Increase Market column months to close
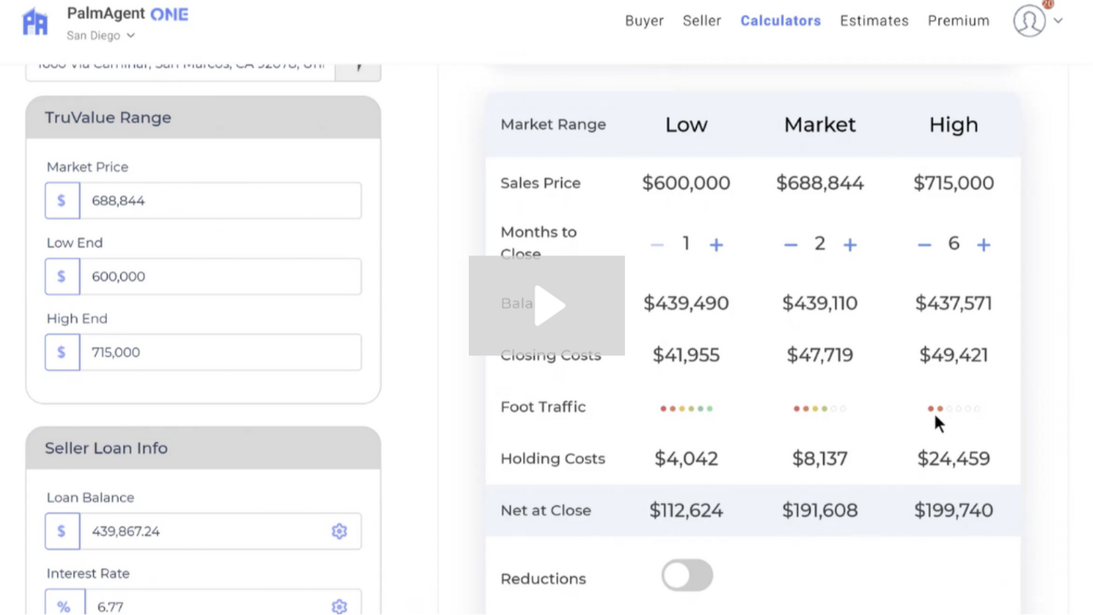Image resolution: width=1093 pixels, height=615 pixels. click(x=850, y=245)
